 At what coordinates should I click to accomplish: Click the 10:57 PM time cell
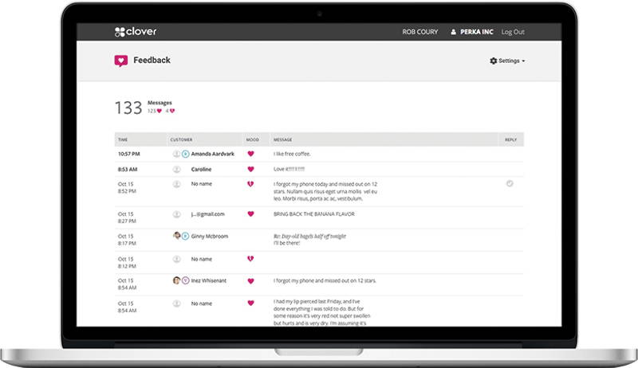tap(129, 154)
